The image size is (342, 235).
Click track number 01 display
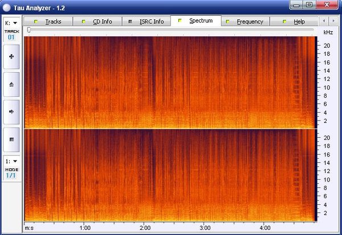[x=11, y=37]
